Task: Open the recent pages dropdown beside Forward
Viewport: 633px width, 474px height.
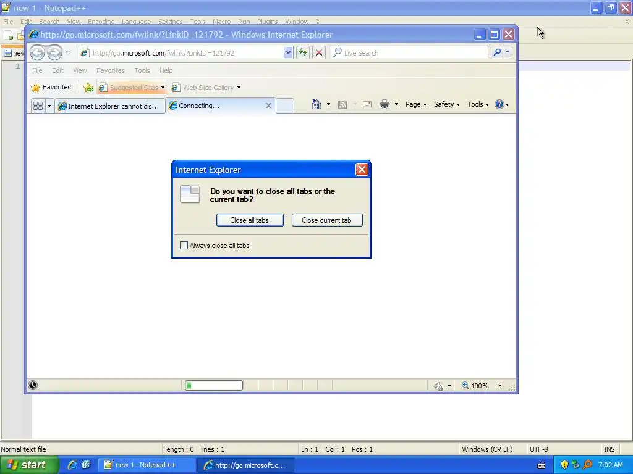Action: [68, 53]
